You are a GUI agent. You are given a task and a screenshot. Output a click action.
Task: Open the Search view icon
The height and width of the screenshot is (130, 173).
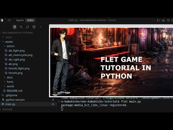click(x=21, y=27)
